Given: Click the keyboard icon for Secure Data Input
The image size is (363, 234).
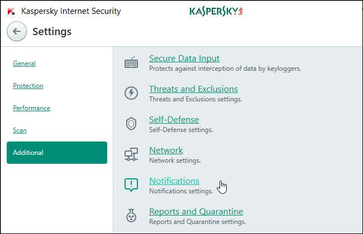Looking at the screenshot, I should pyautogui.click(x=131, y=63).
